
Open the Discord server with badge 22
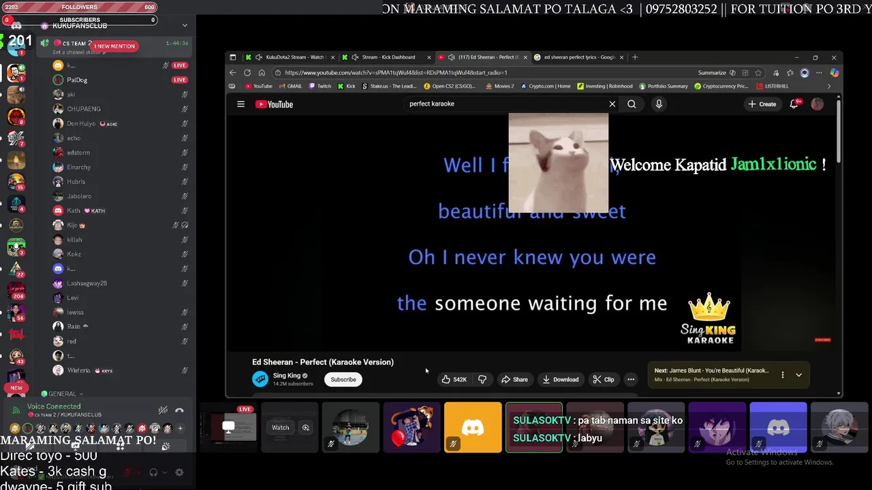point(16,268)
